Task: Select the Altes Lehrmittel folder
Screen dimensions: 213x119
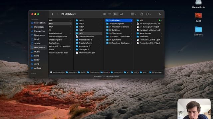Action: click(x=60, y=33)
